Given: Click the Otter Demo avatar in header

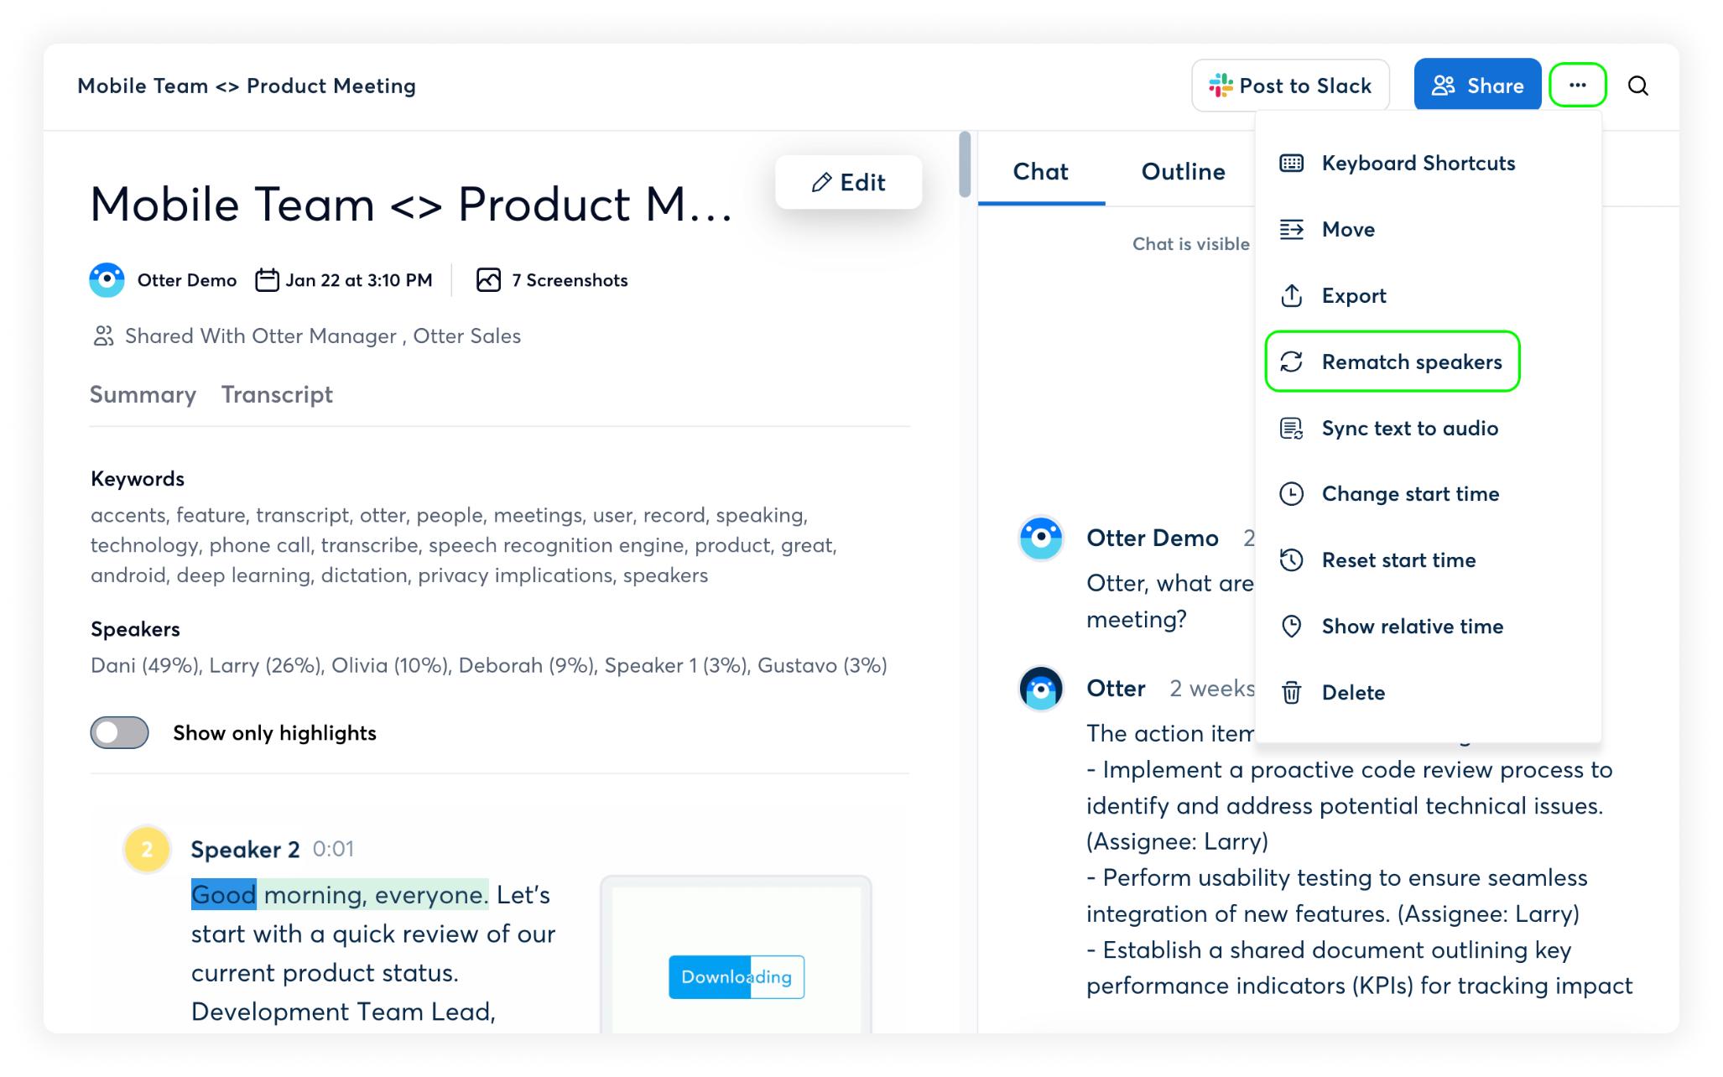Looking at the screenshot, I should point(107,280).
